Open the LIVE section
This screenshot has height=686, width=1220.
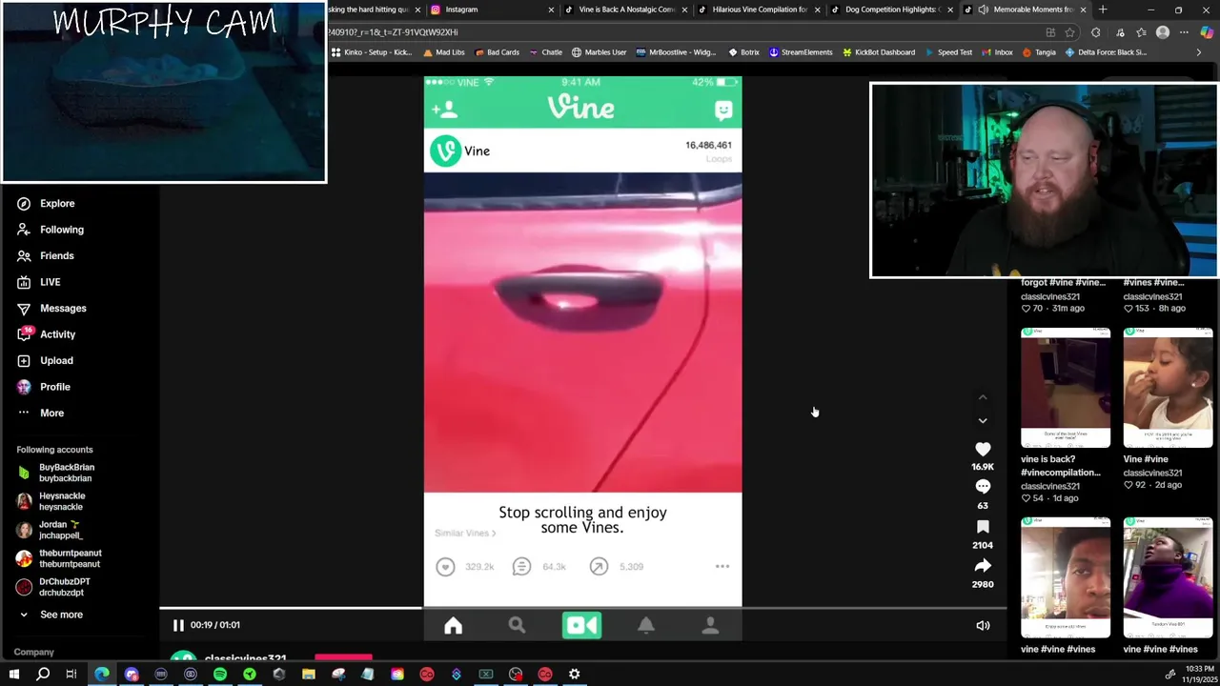(x=38, y=282)
